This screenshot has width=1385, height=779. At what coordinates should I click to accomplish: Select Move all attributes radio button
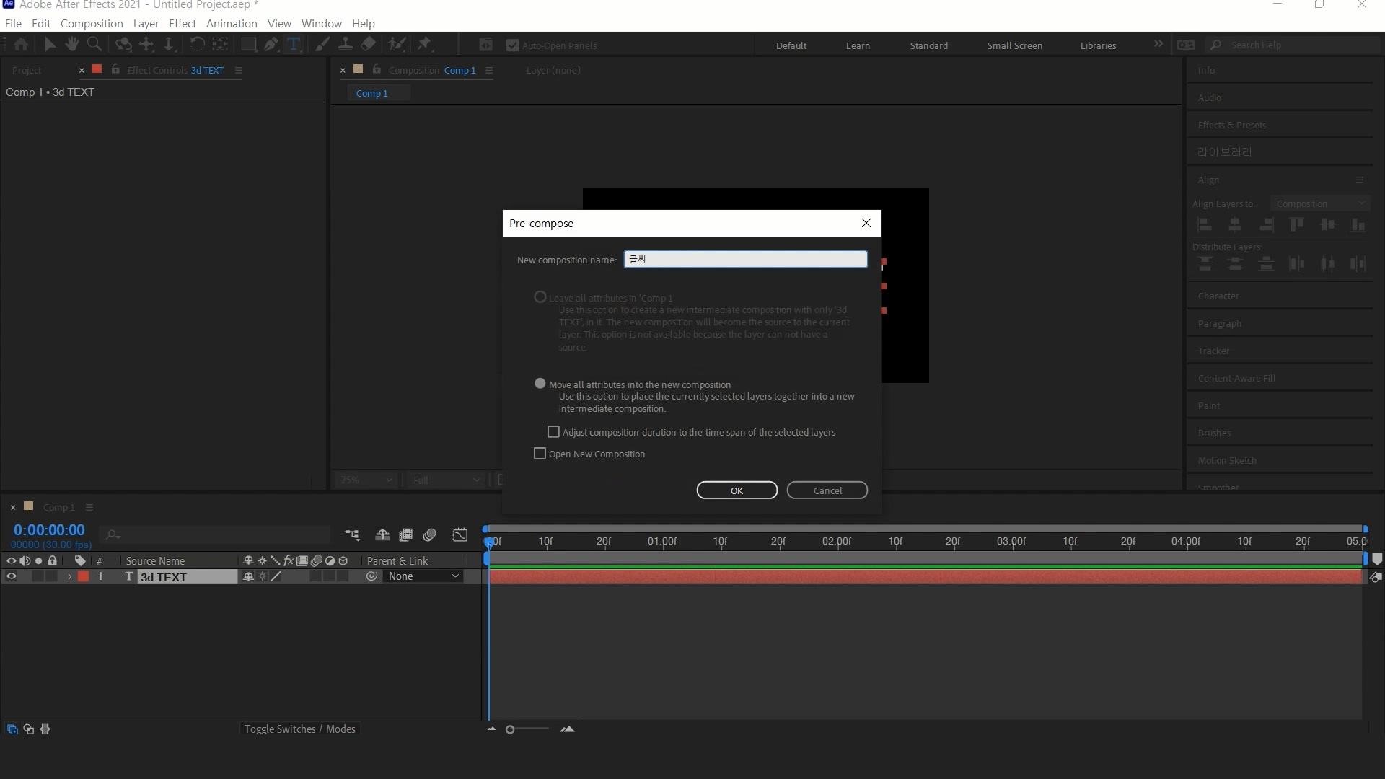[540, 384]
